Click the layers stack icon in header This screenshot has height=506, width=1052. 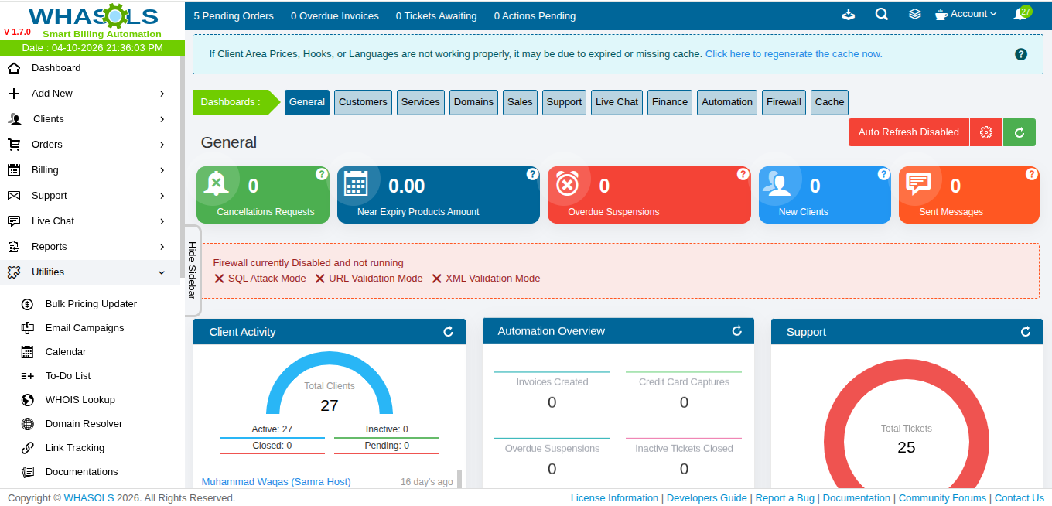coord(914,15)
